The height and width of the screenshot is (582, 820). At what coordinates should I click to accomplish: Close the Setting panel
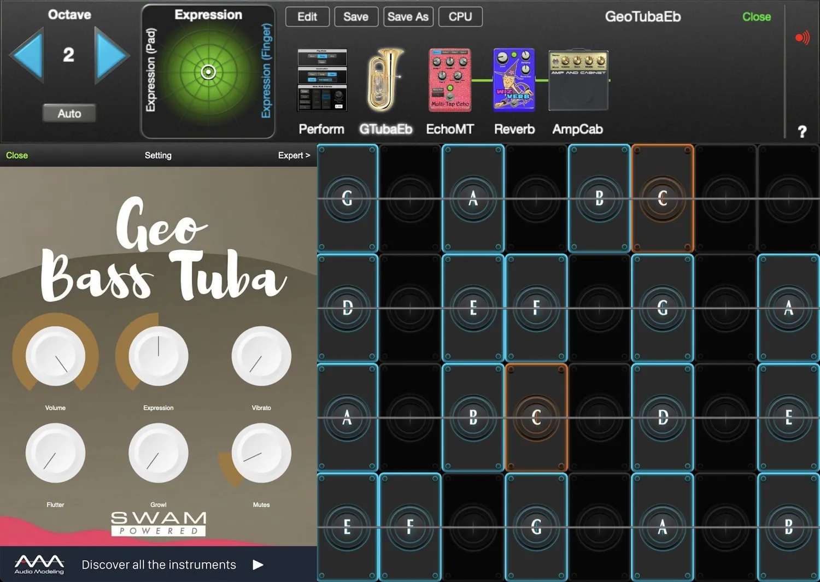tap(17, 155)
